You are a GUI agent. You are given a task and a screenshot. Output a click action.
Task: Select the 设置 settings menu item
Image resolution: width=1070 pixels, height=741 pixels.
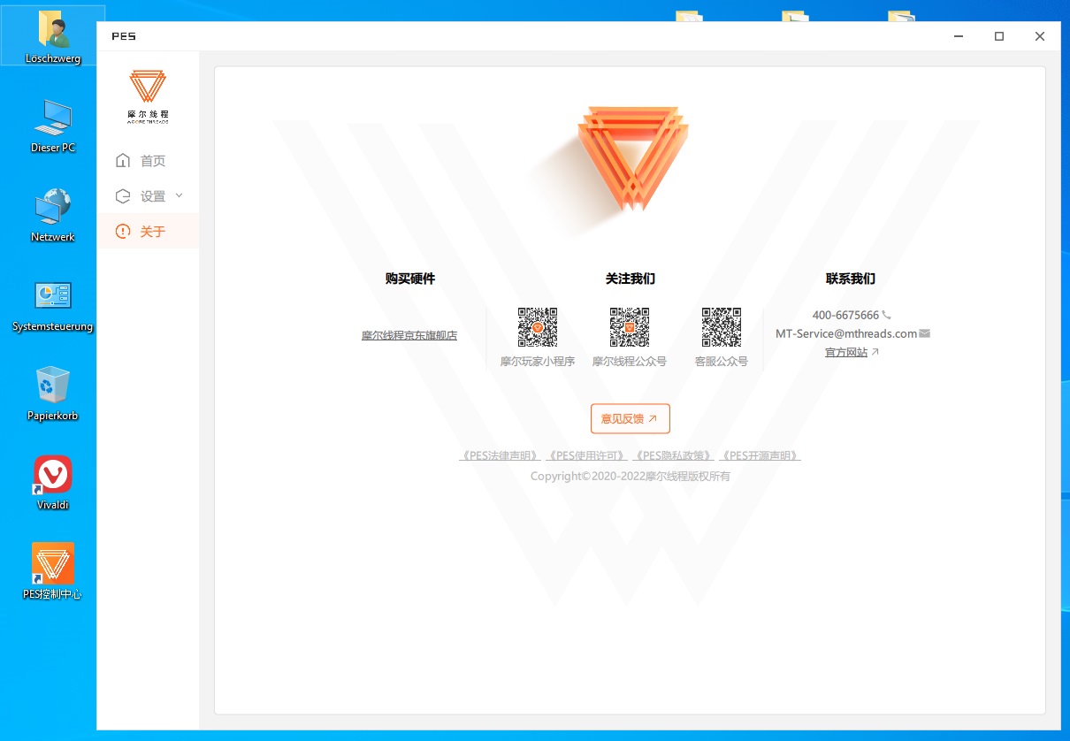tap(148, 196)
